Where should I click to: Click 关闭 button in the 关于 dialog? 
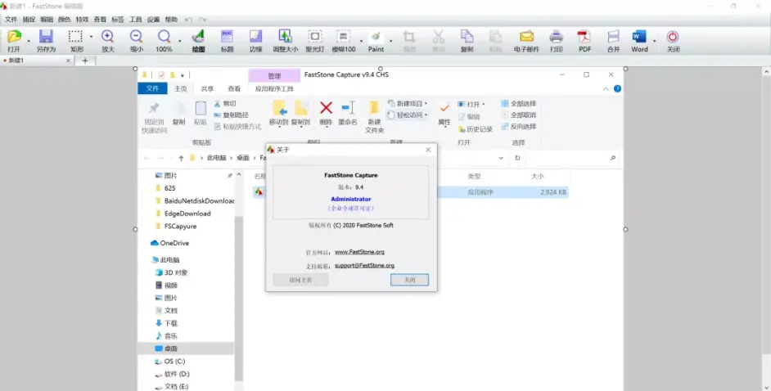(409, 280)
